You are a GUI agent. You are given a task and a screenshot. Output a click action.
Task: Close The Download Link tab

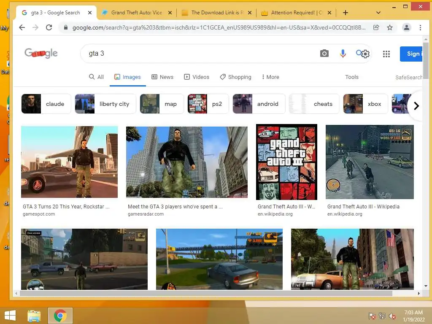(250, 13)
